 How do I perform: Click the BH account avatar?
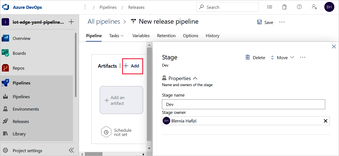pyautogui.click(x=329, y=7)
